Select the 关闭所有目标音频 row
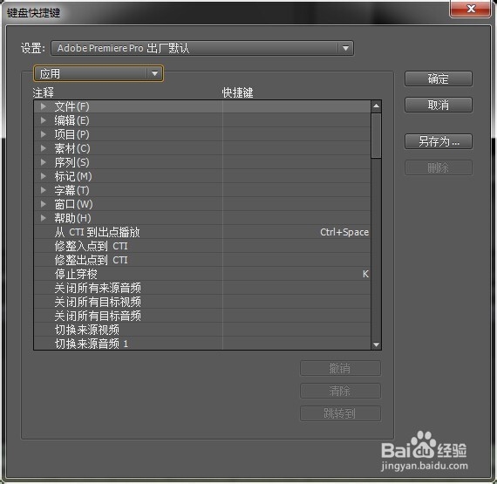Image resolution: width=497 pixels, height=484 pixels. (202, 316)
